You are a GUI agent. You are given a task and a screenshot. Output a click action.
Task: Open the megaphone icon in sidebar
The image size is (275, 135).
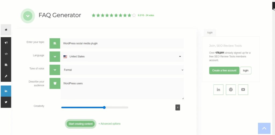click(x=6, y=42)
